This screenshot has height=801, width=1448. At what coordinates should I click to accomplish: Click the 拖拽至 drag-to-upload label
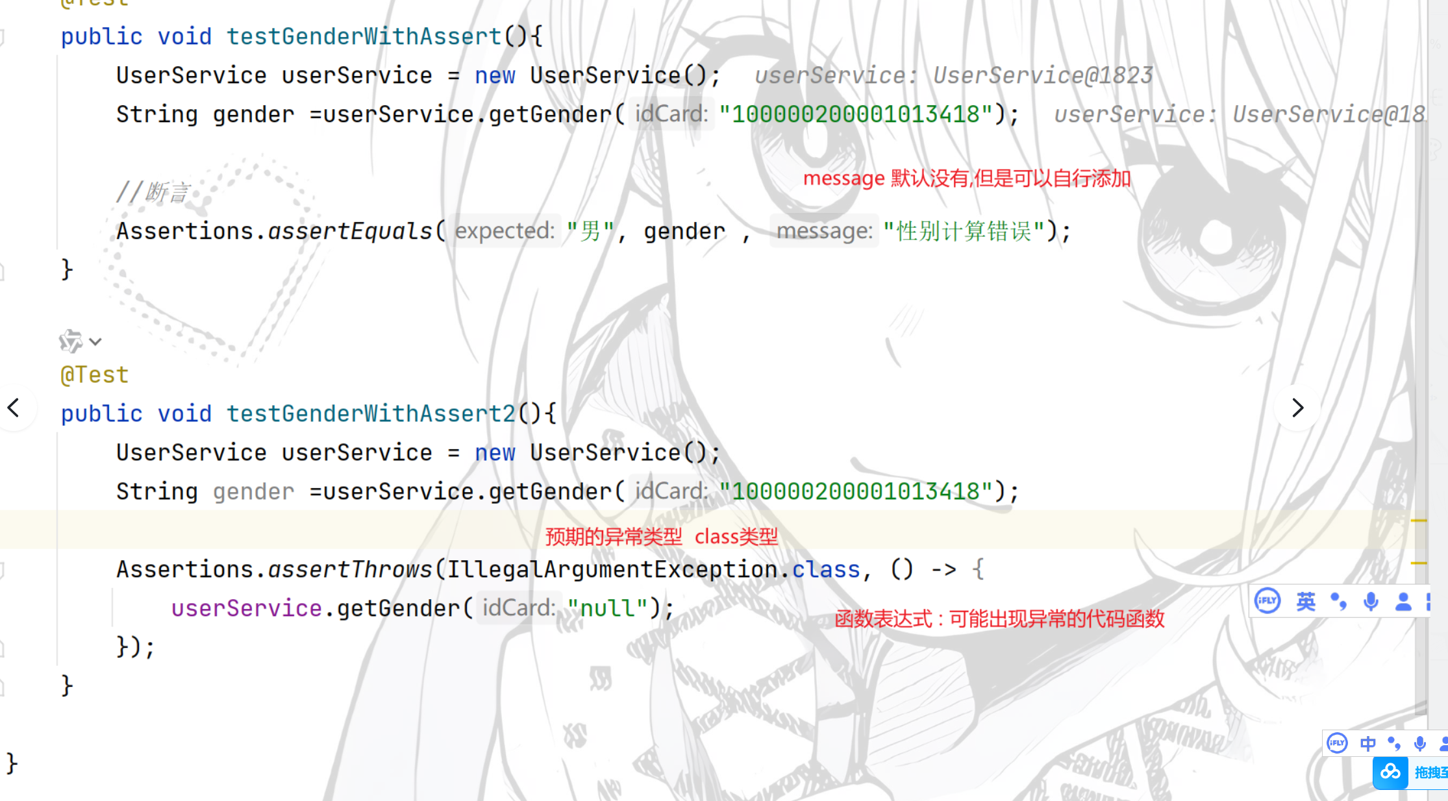[1430, 772]
